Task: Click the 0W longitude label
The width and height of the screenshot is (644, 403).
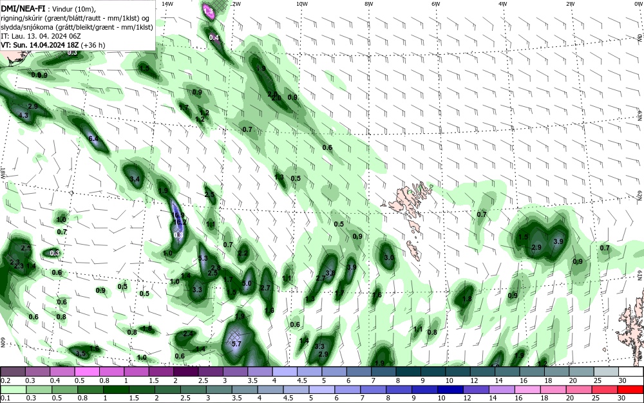Action: tap(638, 4)
